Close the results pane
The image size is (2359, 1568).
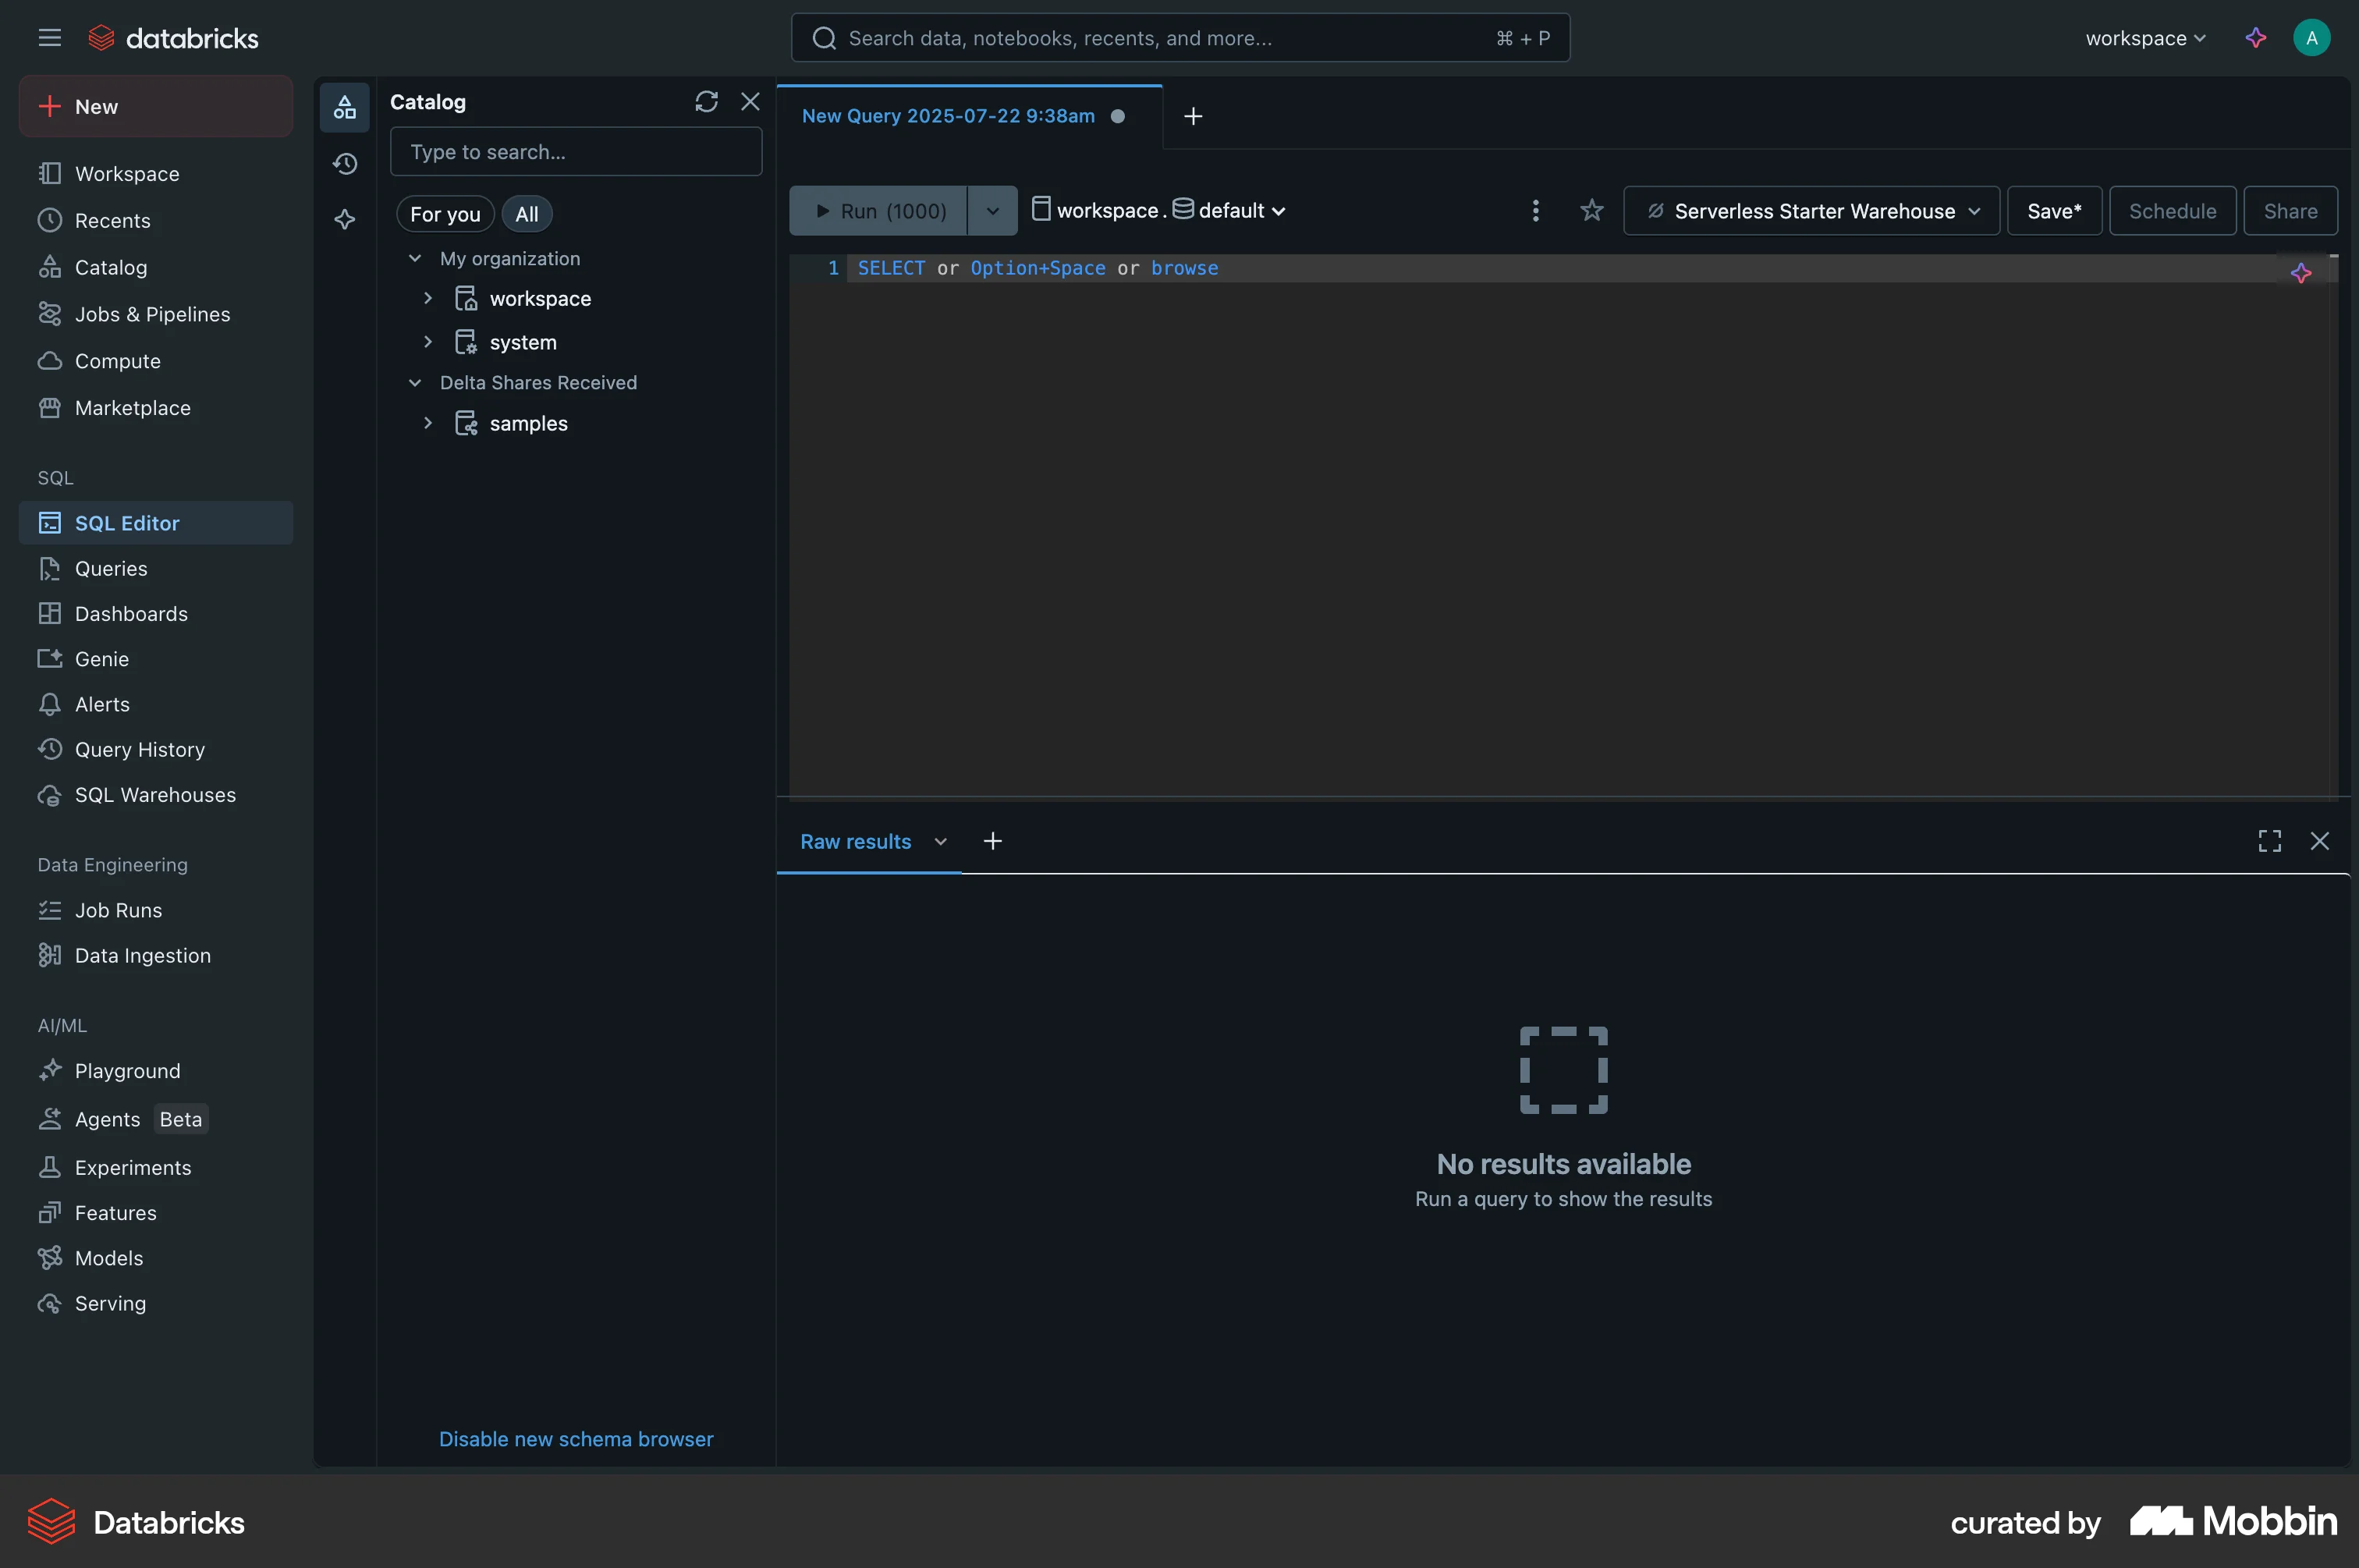pyautogui.click(x=2319, y=841)
